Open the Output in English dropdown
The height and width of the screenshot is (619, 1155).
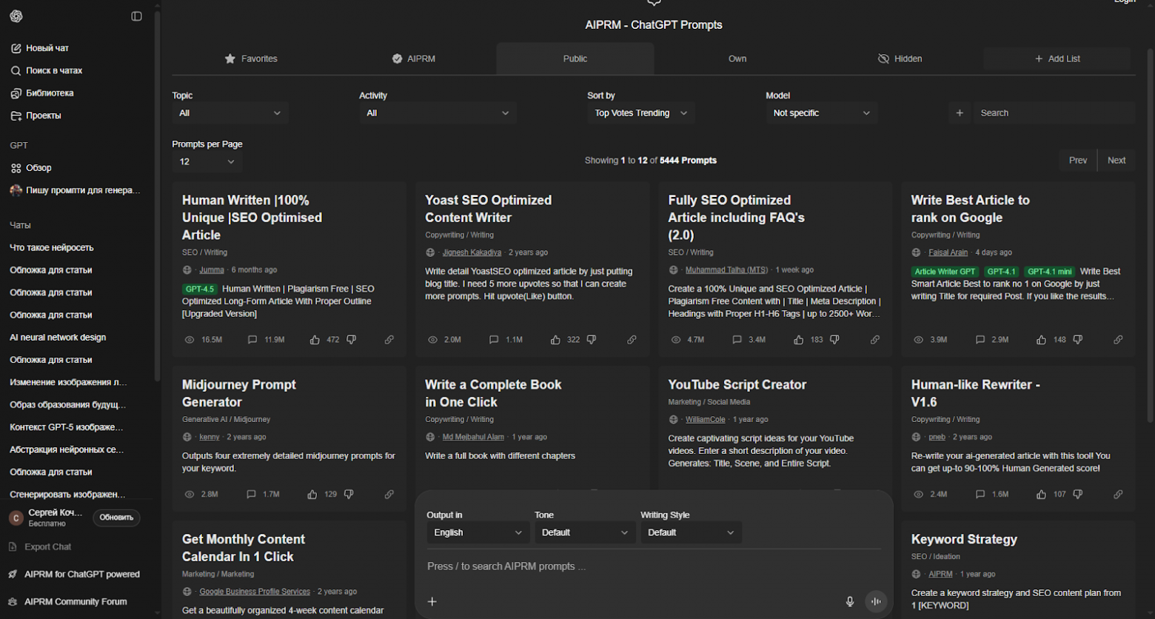pos(478,532)
